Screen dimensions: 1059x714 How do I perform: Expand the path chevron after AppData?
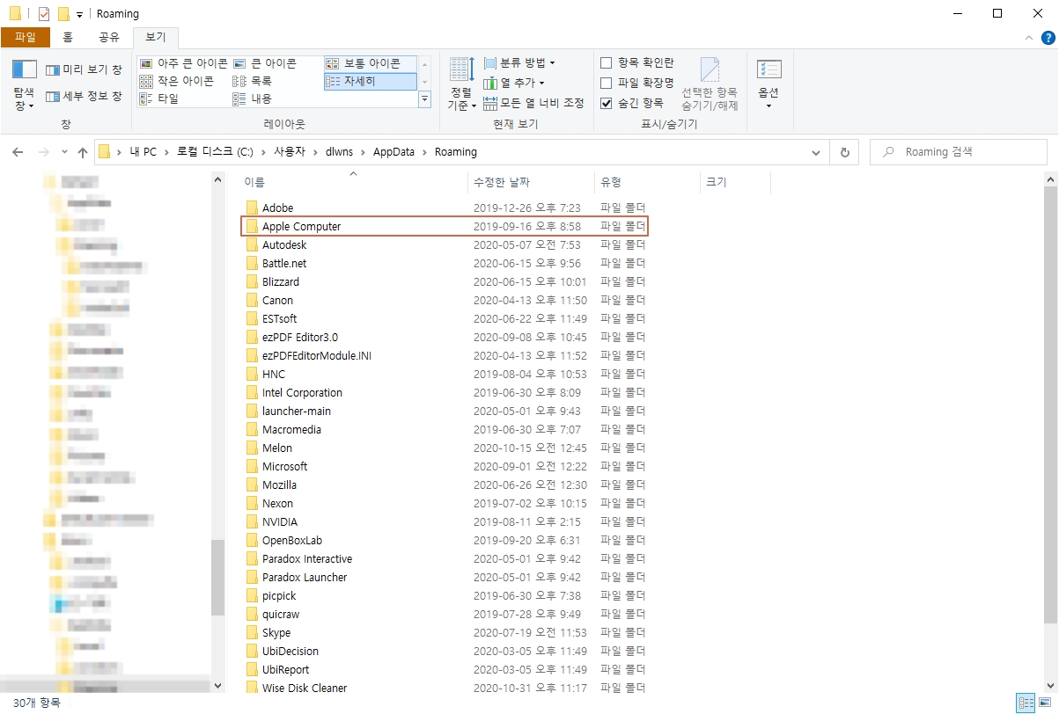[x=426, y=152]
